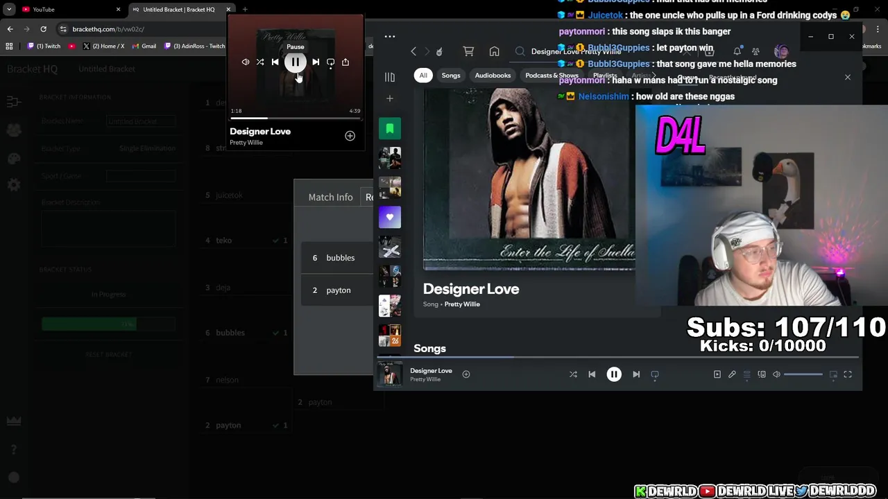
Task: Close the Spotify right panel with X
Action: point(847,77)
